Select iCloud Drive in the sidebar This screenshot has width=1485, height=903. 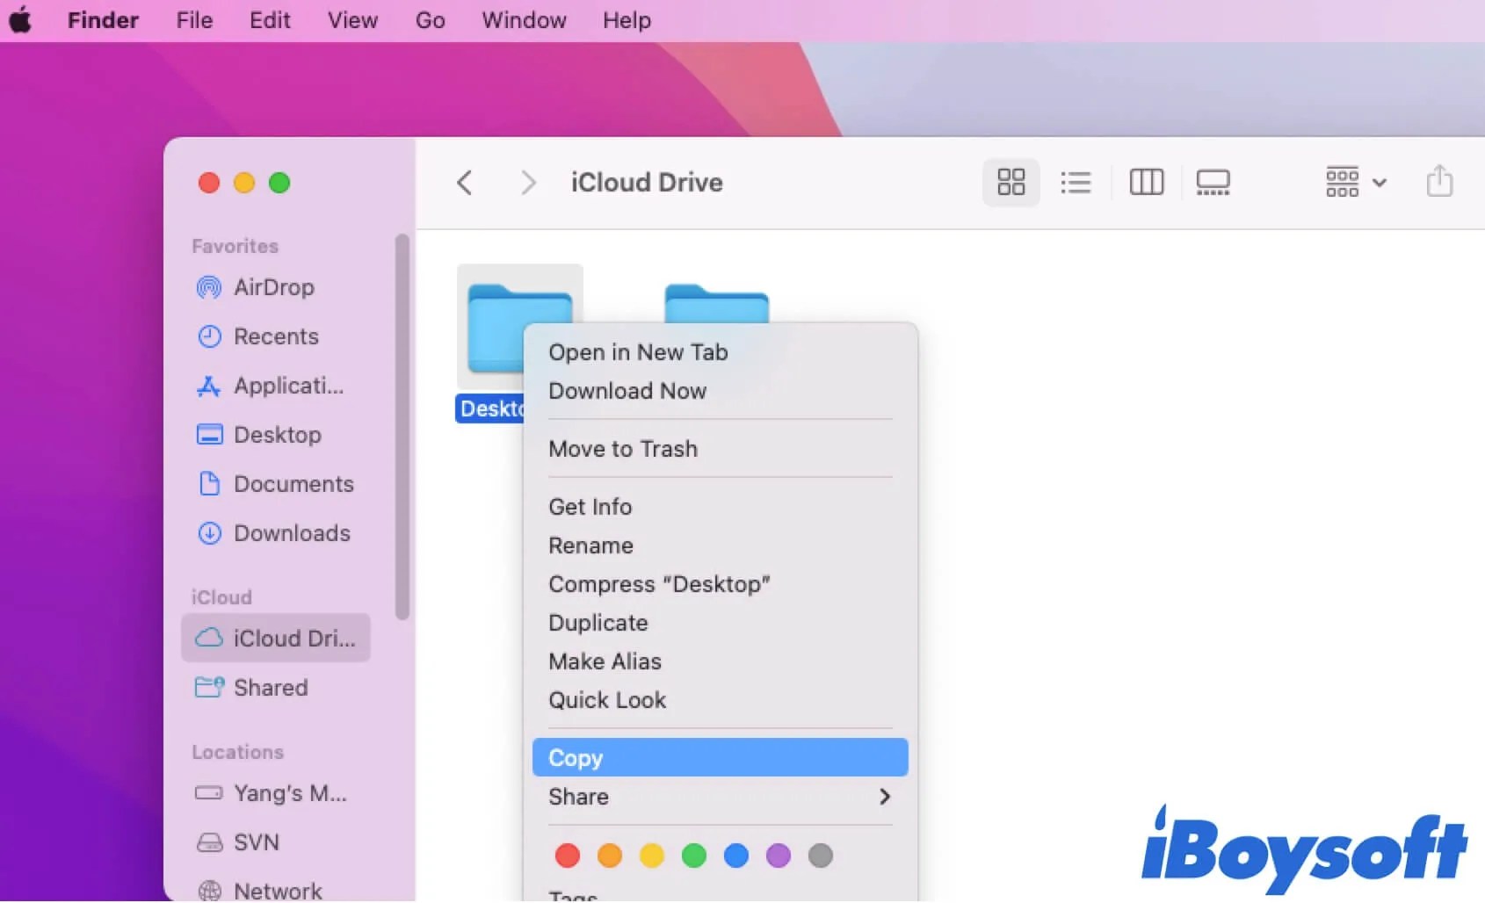click(x=275, y=638)
